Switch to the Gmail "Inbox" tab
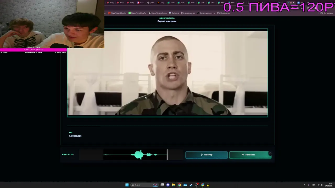 (120, 3)
